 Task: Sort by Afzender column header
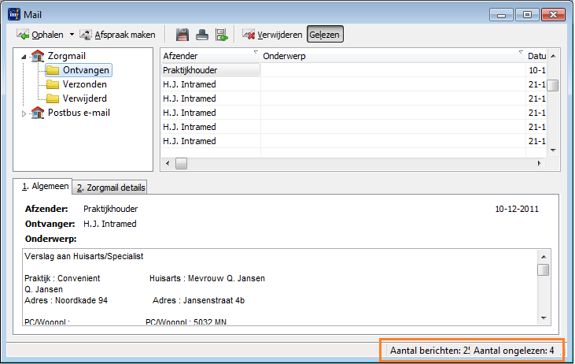pos(211,56)
